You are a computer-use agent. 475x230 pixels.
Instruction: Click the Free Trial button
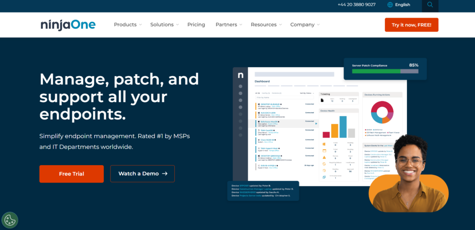(71, 174)
